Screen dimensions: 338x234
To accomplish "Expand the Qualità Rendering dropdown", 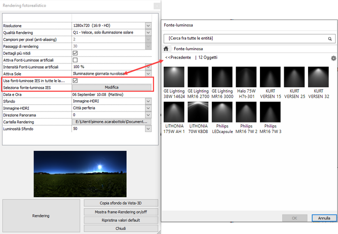I will [x=148, y=32].
